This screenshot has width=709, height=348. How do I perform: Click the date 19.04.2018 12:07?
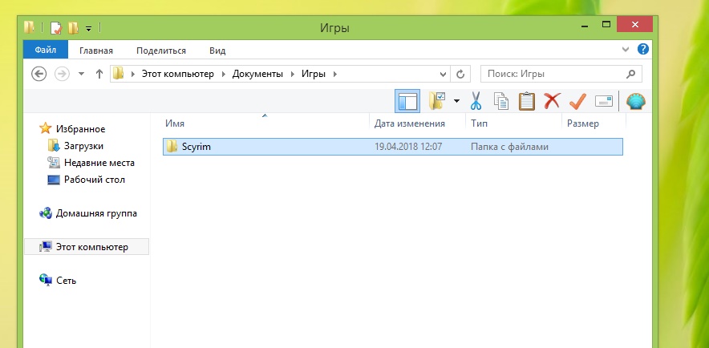click(x=408, y=147)
